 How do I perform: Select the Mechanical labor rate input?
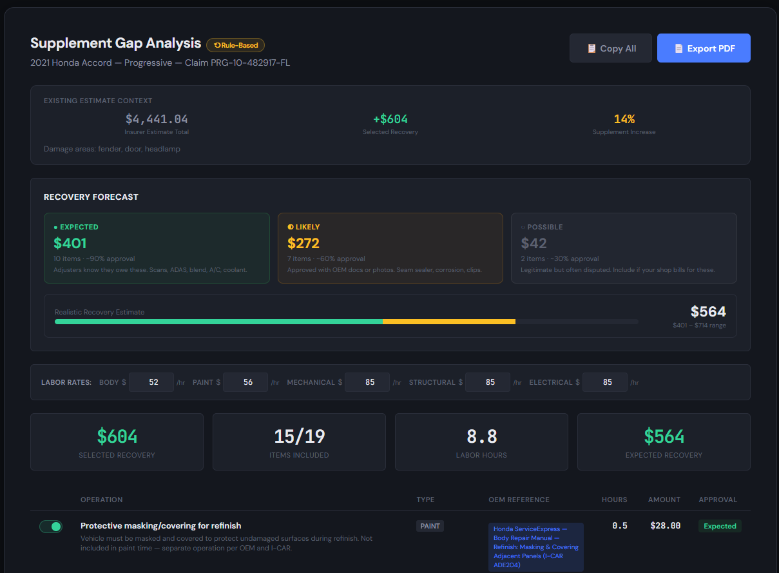tap(367, 382)
